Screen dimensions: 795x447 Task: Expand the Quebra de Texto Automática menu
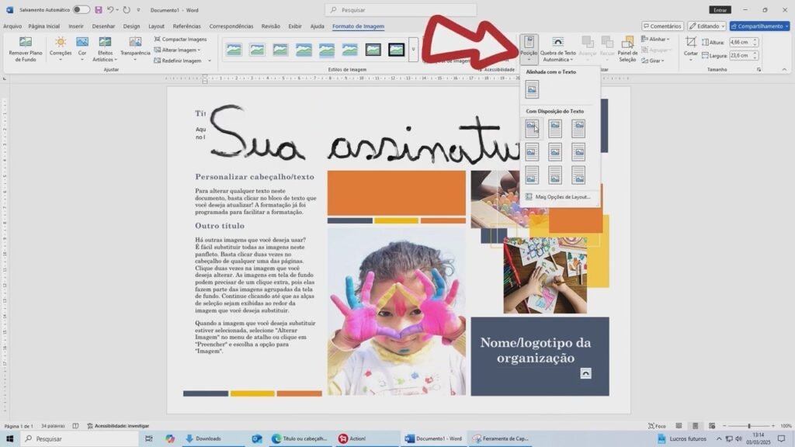coord(558,48)
